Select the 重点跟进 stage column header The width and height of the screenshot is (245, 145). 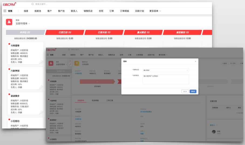click(x=143, y=32)
